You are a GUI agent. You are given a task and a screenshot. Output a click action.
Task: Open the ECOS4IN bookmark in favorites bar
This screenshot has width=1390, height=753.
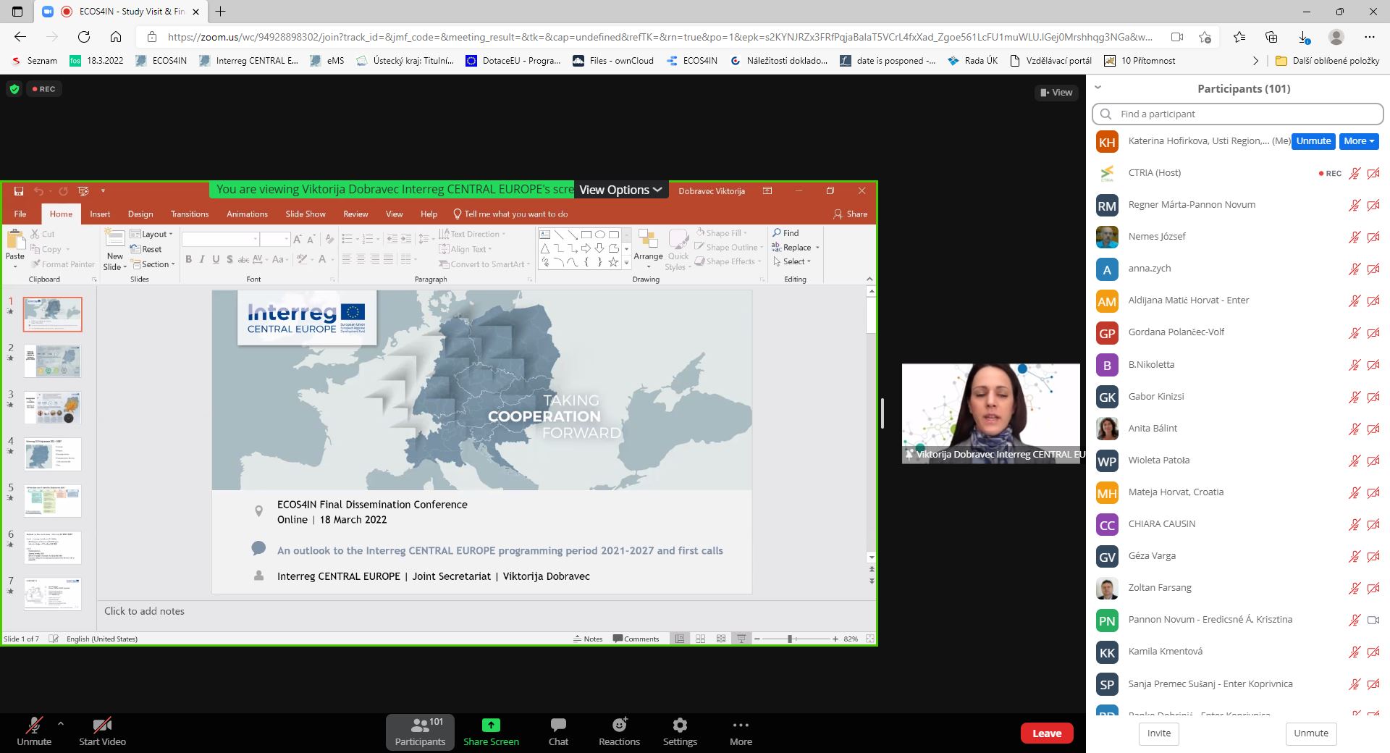[161, 61]
